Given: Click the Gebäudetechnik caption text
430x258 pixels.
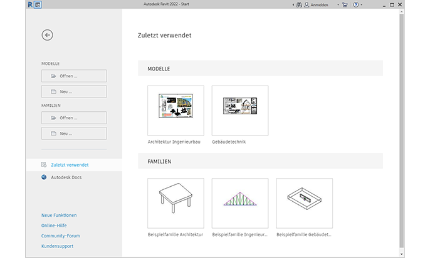Looking at the screenshot, I should [x=229, y=142].
